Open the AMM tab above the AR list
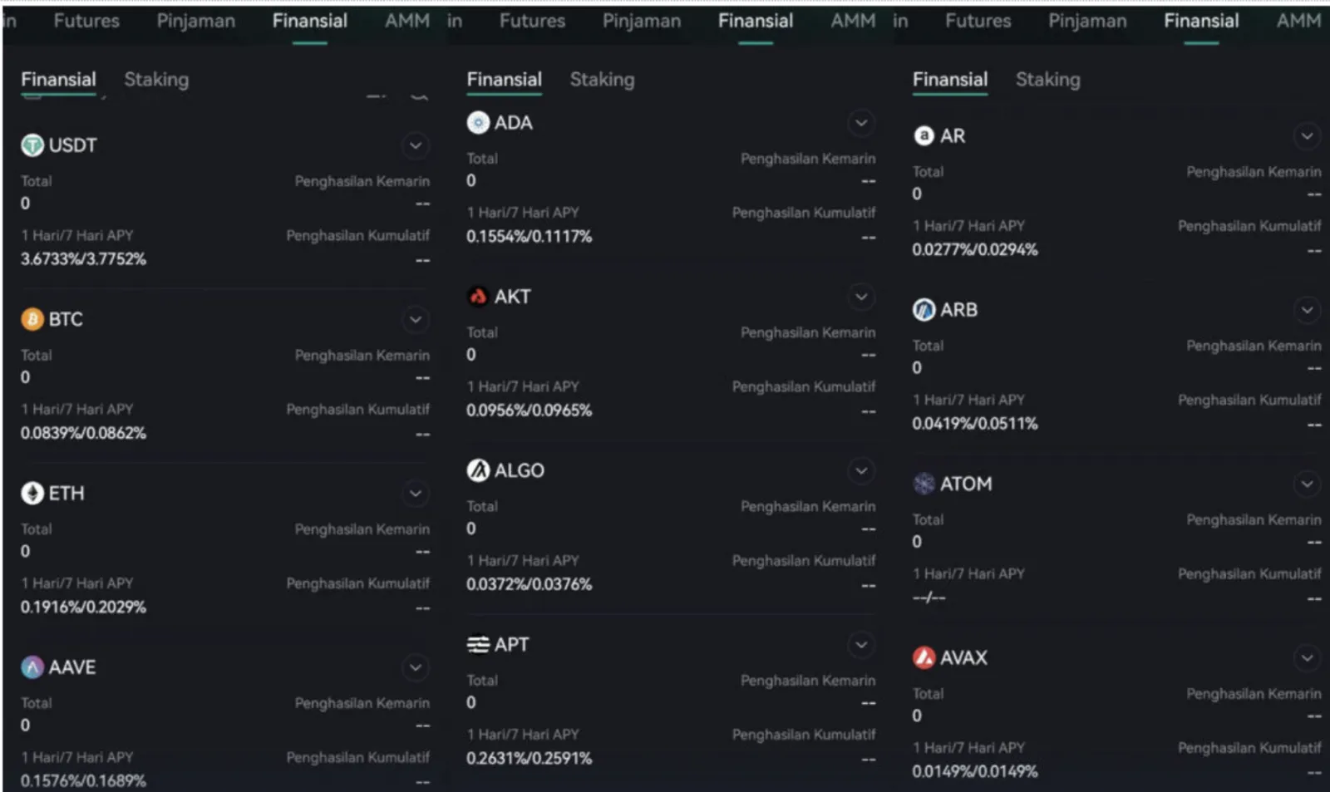Screen dimensions: 1330x792 pyautogui.click(x=1298, y=21)
